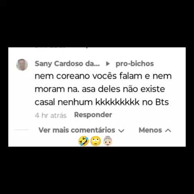Click the rolling-on-floor laughing emoji
194x194 pixels.
point(84,141)
